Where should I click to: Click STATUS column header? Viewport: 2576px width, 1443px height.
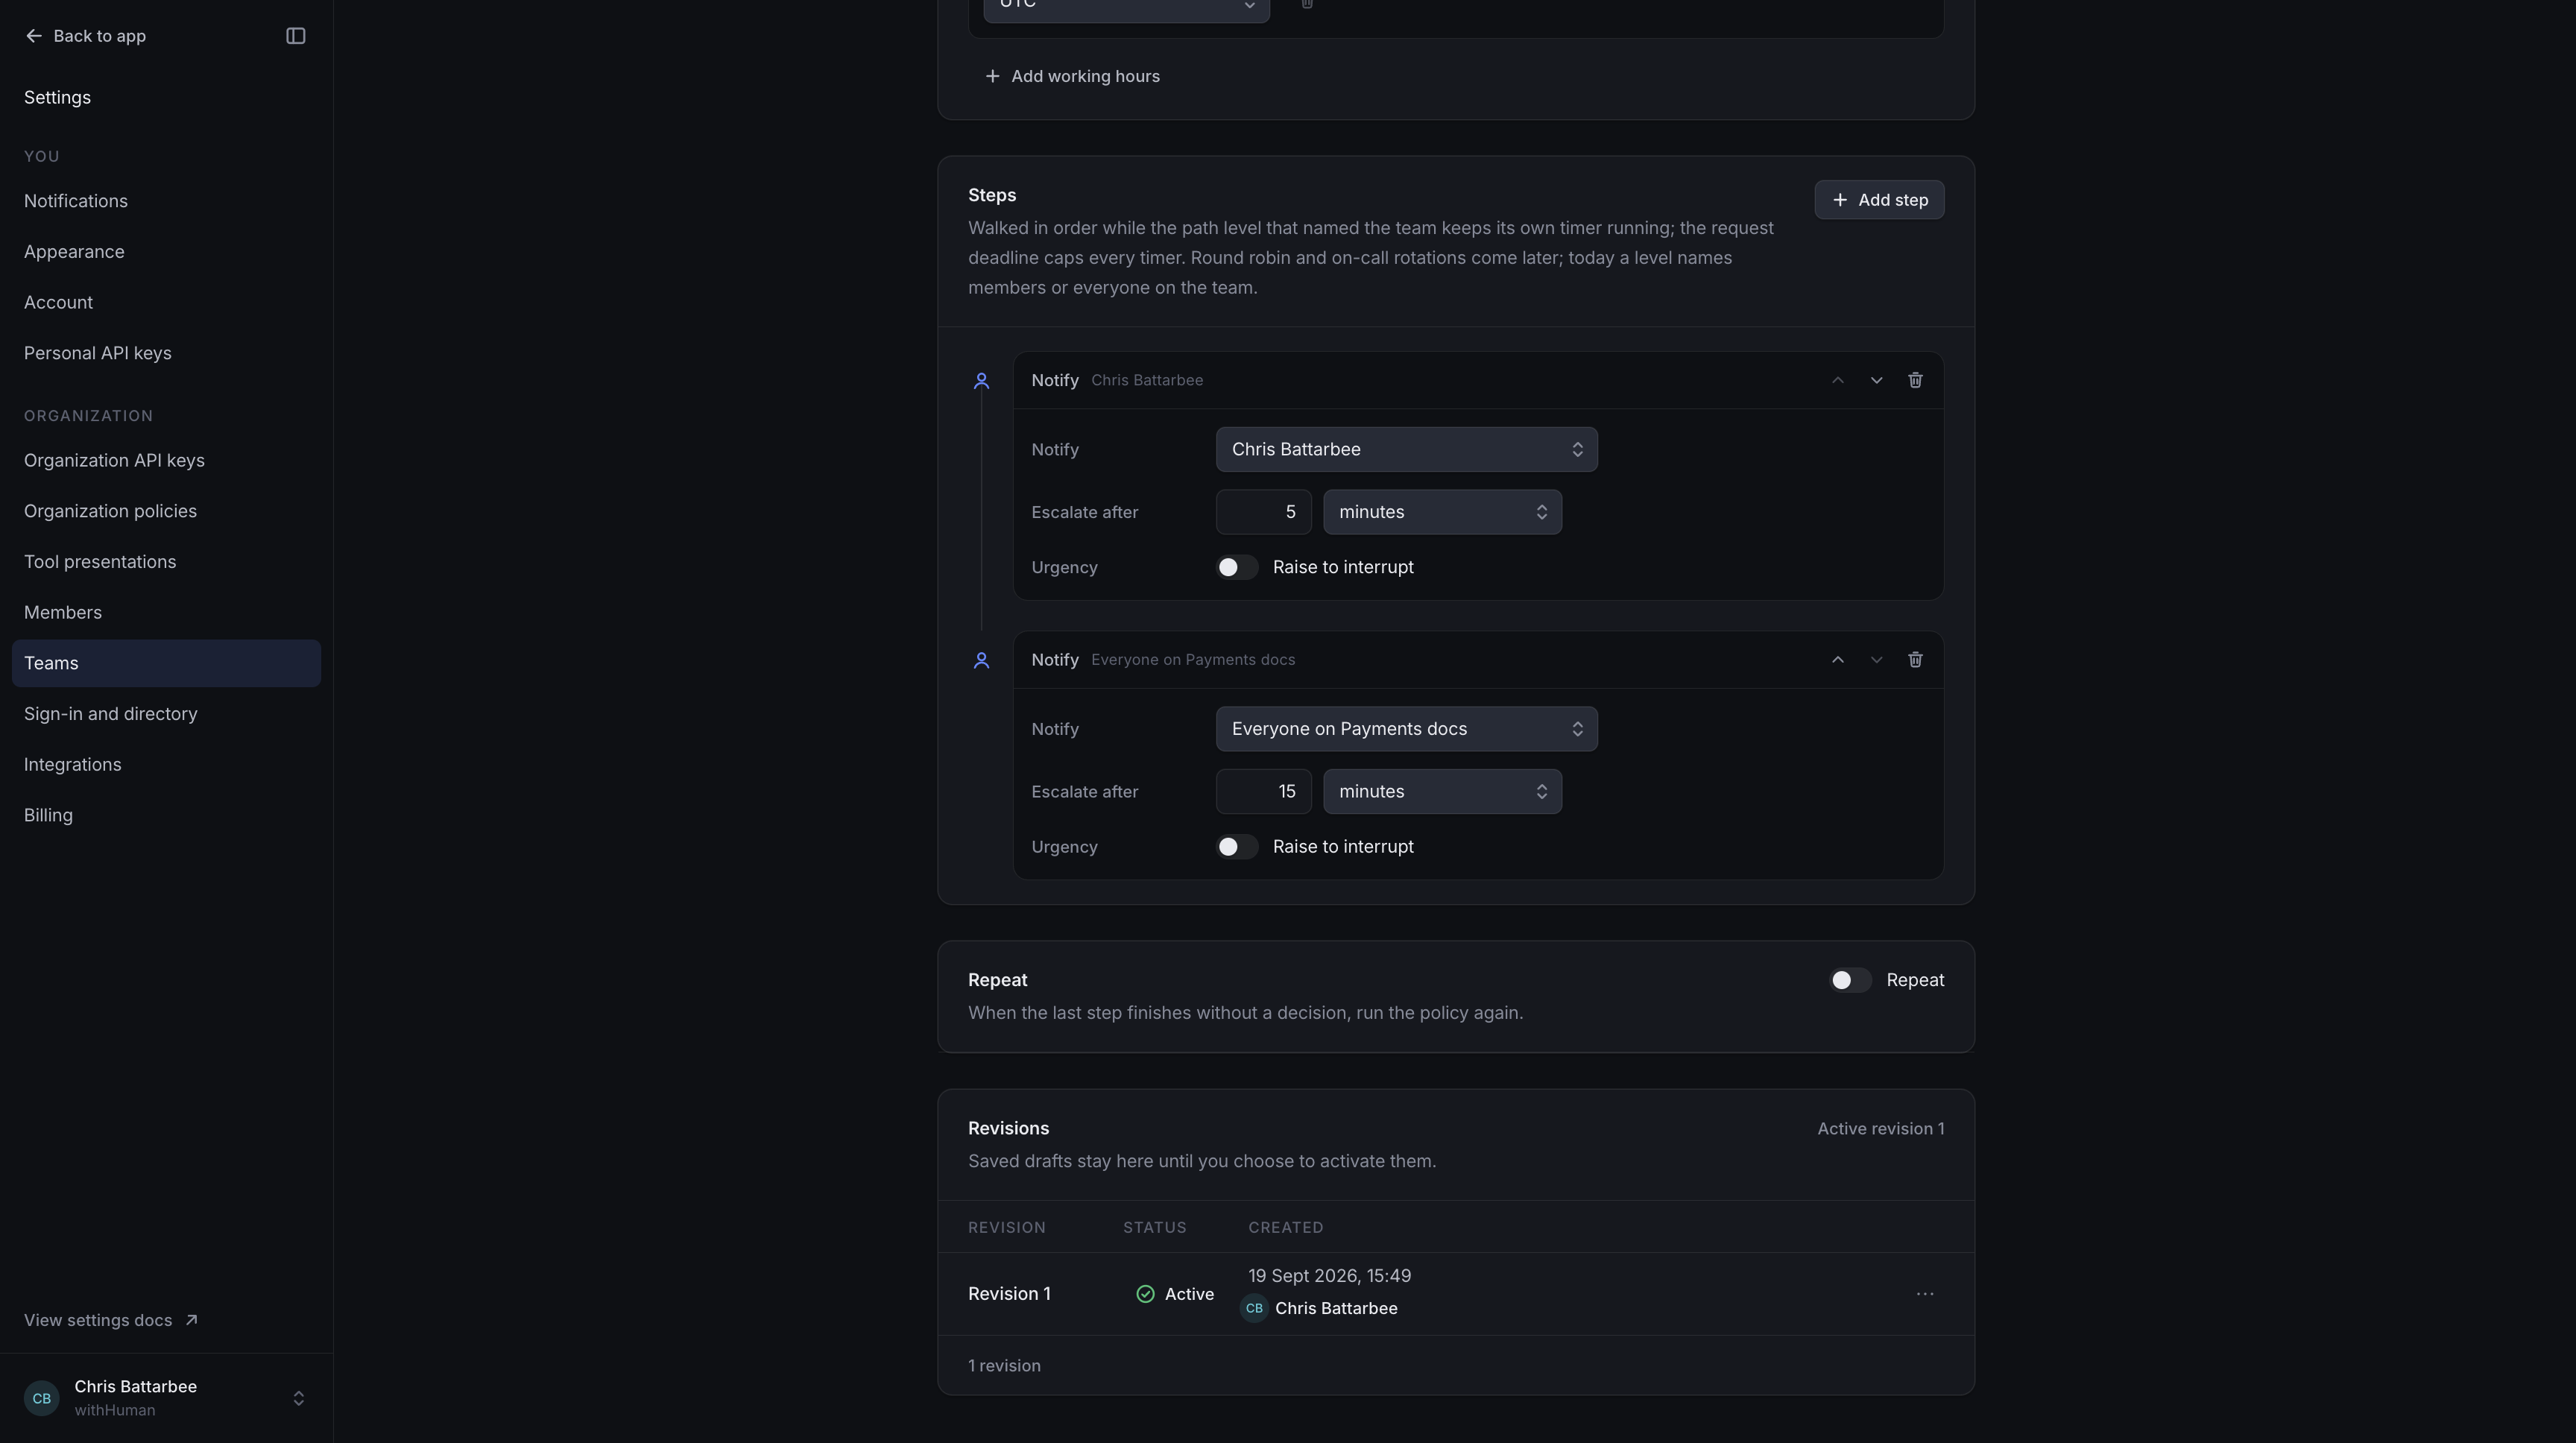(1154, 1227)
